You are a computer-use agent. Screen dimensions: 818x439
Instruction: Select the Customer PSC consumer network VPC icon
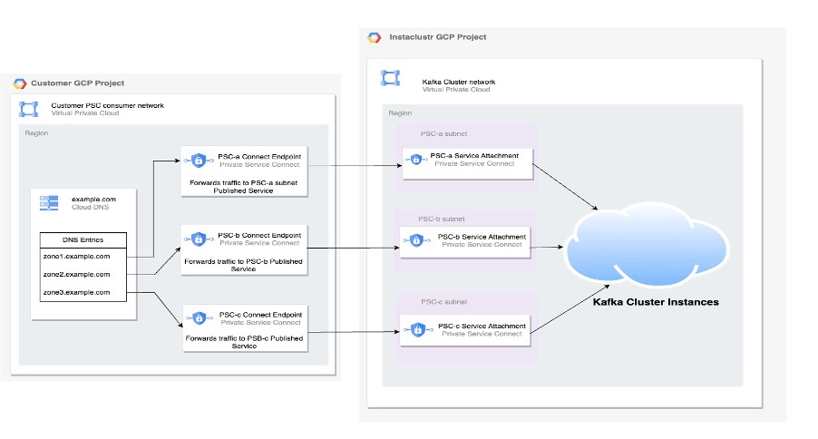pos(29,110)
